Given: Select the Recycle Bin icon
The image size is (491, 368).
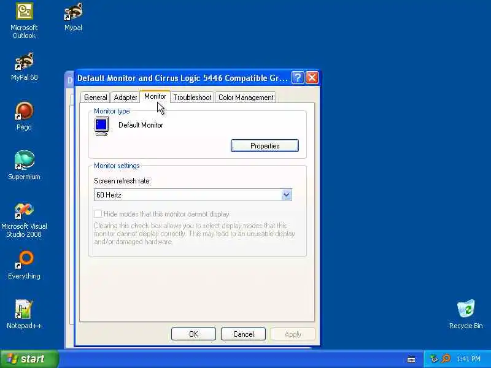Looking at the screenshot, I should tap(466, 315).
